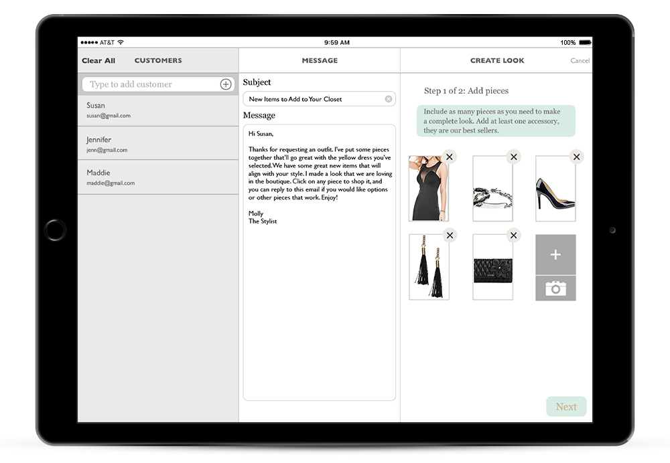Remove the black high heel piece
Image resolution: width=670 pixels, height=463 pixels.
point(576,157)
